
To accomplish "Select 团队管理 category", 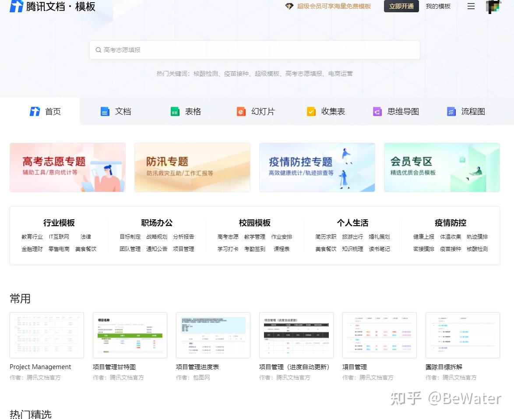I will tap(130, 249).
